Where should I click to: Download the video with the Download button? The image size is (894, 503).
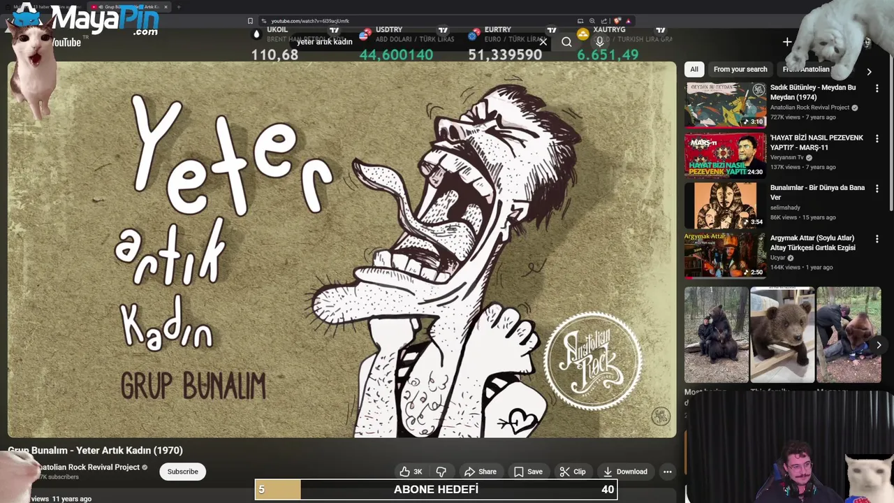(625, 472)
